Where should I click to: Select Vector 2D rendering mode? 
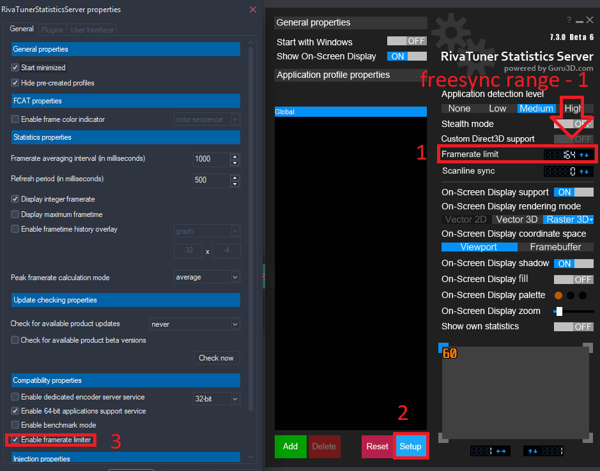pyautogui.click(x=466, y=220)
